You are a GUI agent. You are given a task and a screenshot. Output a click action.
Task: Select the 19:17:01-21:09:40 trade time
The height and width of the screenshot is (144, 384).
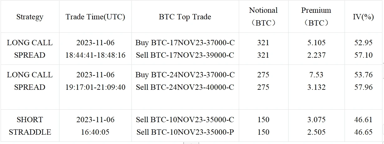coord(95,87)
